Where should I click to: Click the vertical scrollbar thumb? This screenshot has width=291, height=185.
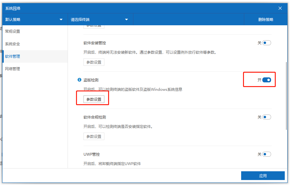287,96
